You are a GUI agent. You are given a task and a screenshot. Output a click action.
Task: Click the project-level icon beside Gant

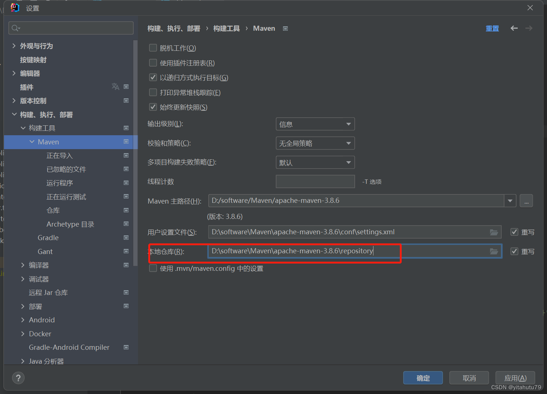(x=126, y=251)
